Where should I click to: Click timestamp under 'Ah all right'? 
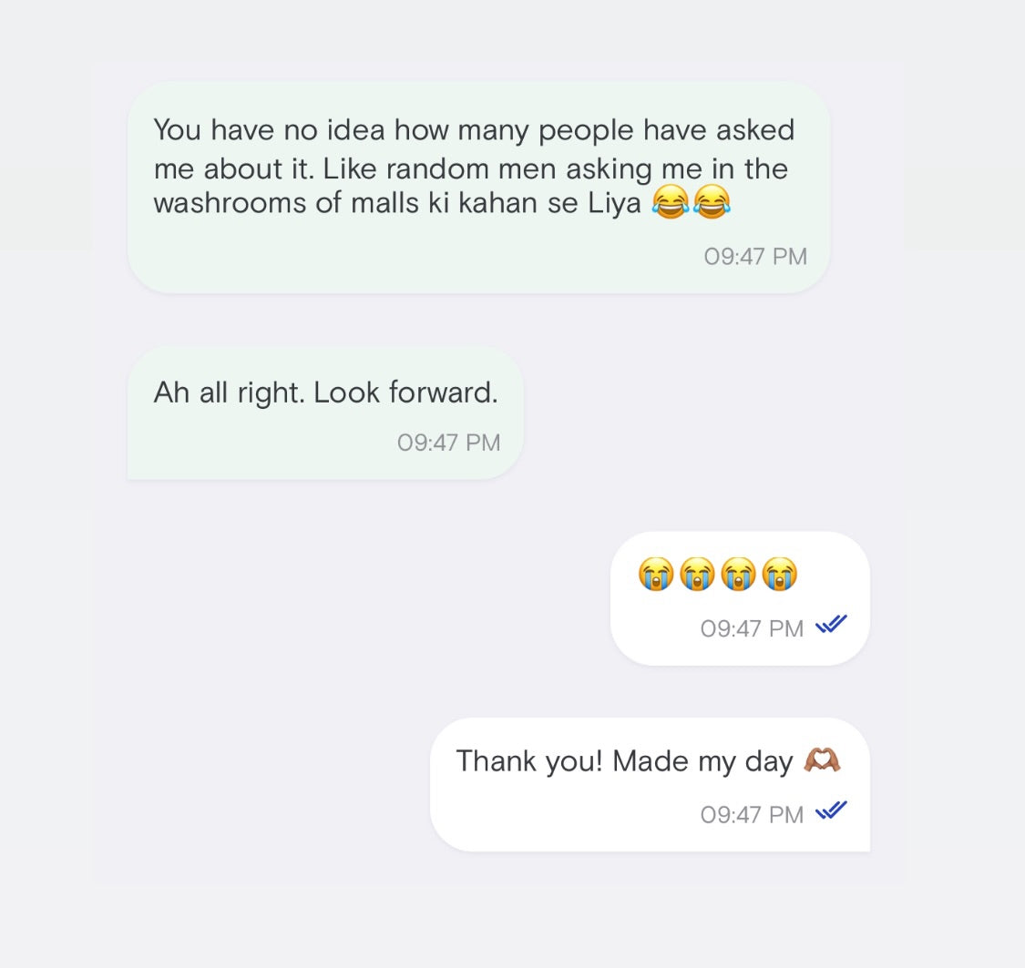(x=449, y=443)
